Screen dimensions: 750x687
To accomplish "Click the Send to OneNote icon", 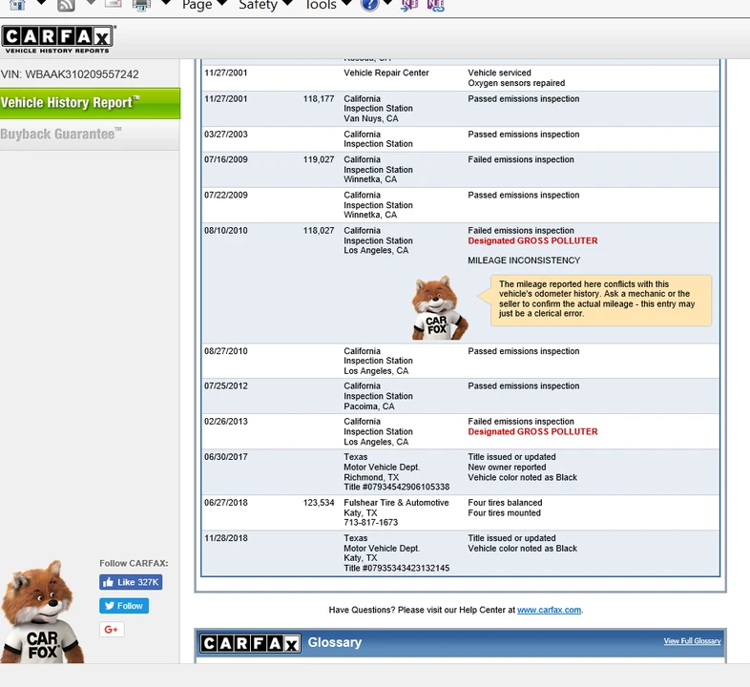I will click(410, 5).
